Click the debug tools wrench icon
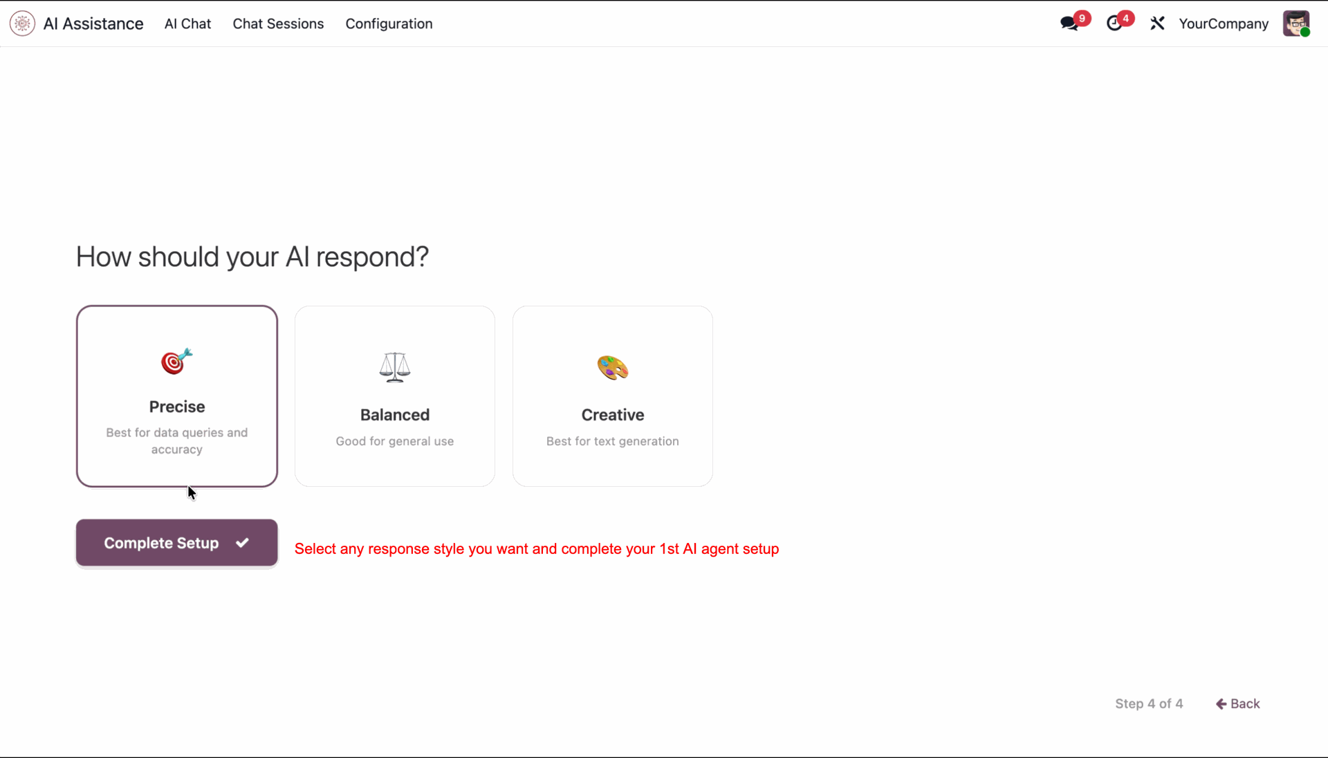The width and height of the screenshot is (1328, 758). [x=1157, y=24]
